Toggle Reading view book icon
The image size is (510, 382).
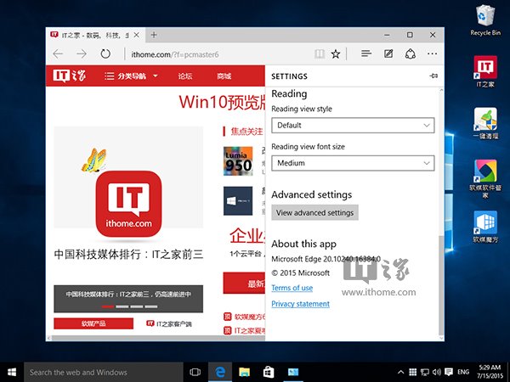pos(320,54)
